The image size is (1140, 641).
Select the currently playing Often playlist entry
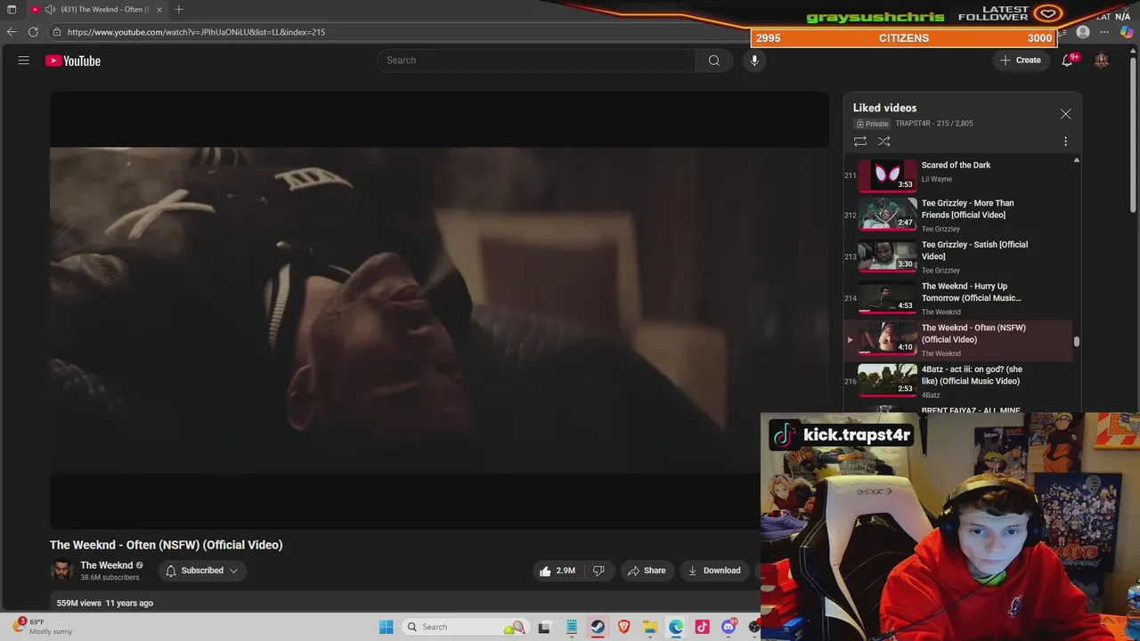tap(959, 340)
